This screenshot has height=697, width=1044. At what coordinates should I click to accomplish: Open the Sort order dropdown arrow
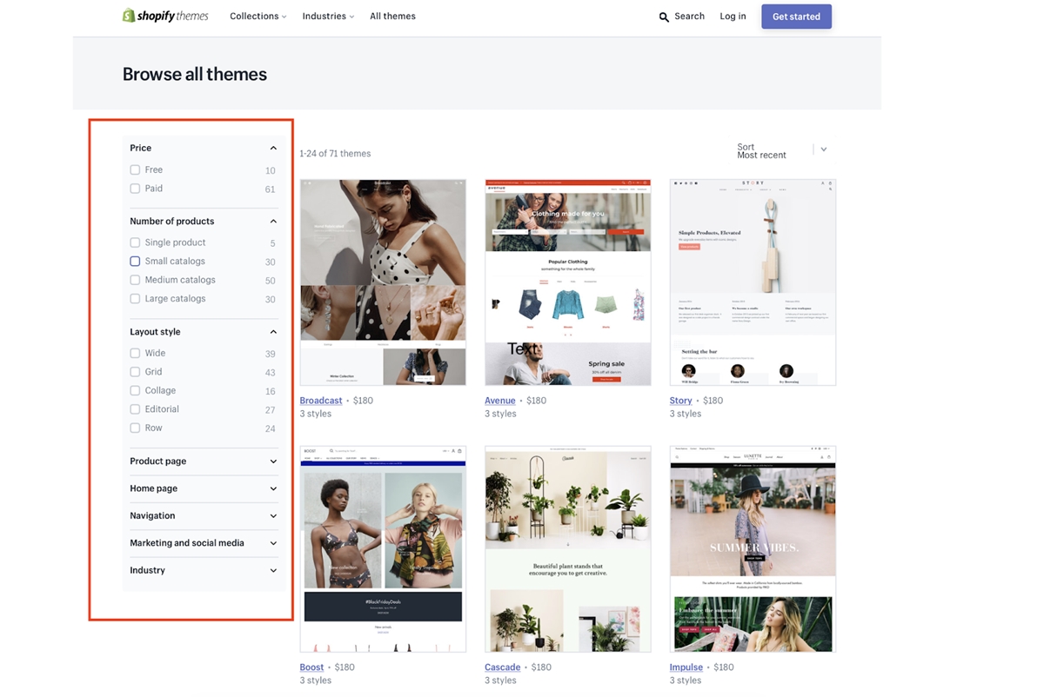coord(823,149)
